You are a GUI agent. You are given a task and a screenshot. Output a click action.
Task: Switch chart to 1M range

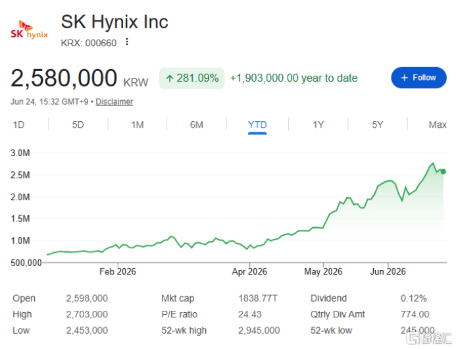[138, 125]
